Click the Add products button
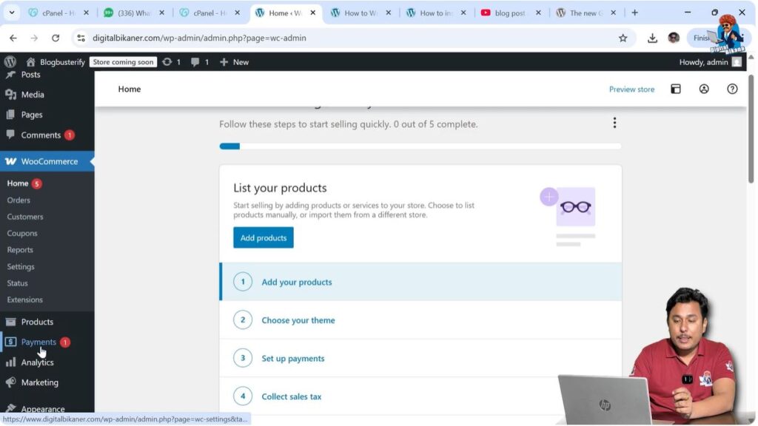The image size is (758, 426). tap(263, 237)
